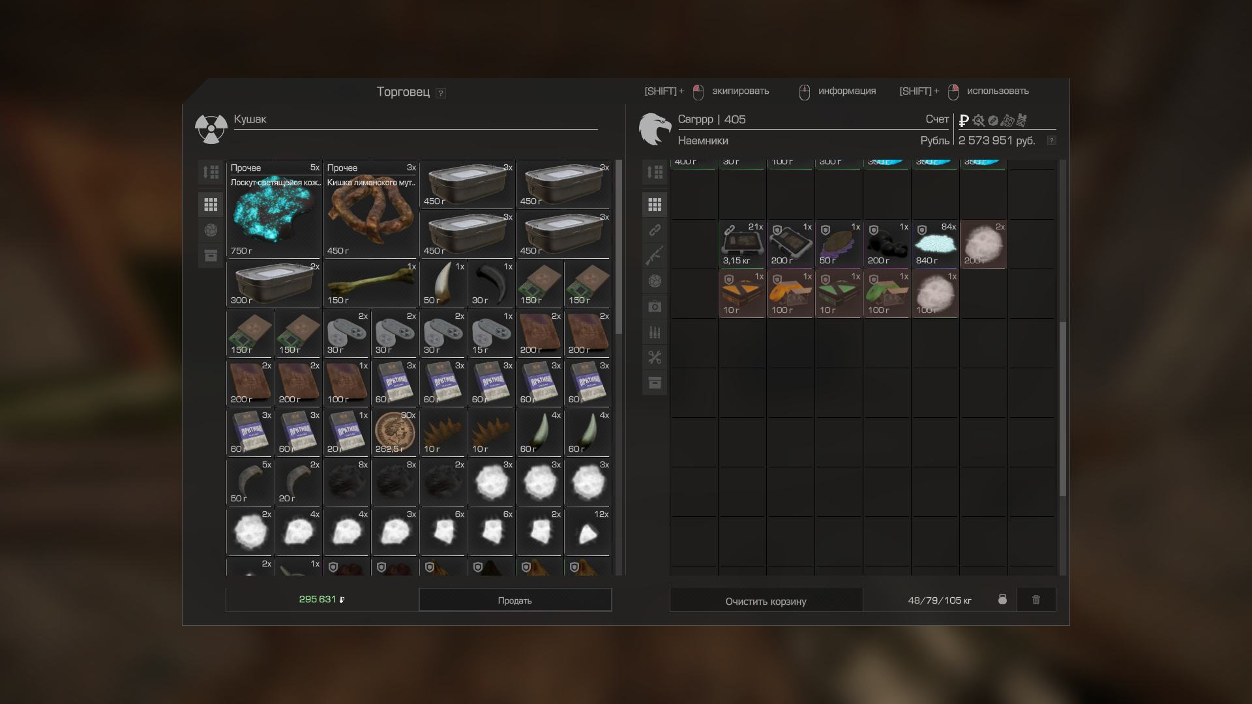
Task: Click the trader item list scrollbar
Action: [x=619, y=248]
